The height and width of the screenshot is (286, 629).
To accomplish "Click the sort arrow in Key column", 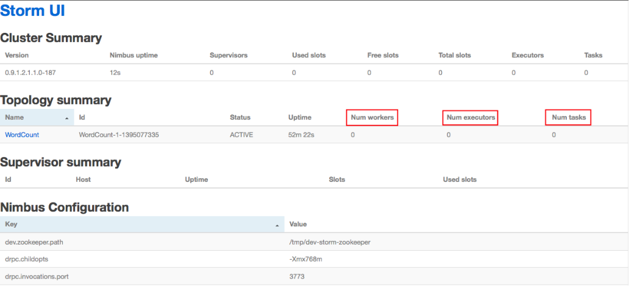I will tap(277, 225).
